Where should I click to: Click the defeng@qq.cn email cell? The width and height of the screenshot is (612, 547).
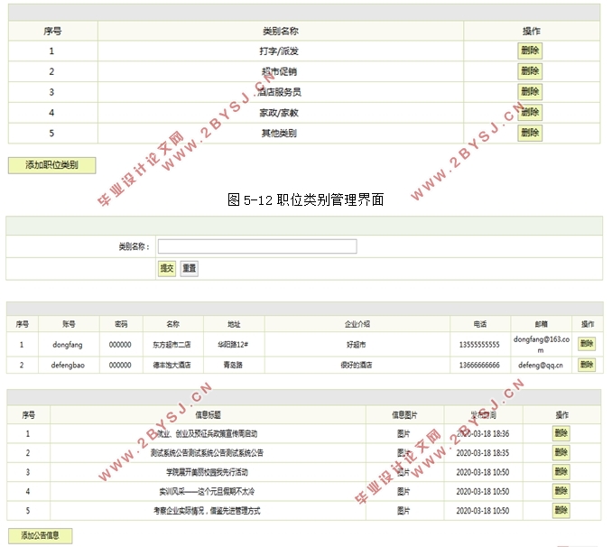pyautogui.click(x=541, y=366)
